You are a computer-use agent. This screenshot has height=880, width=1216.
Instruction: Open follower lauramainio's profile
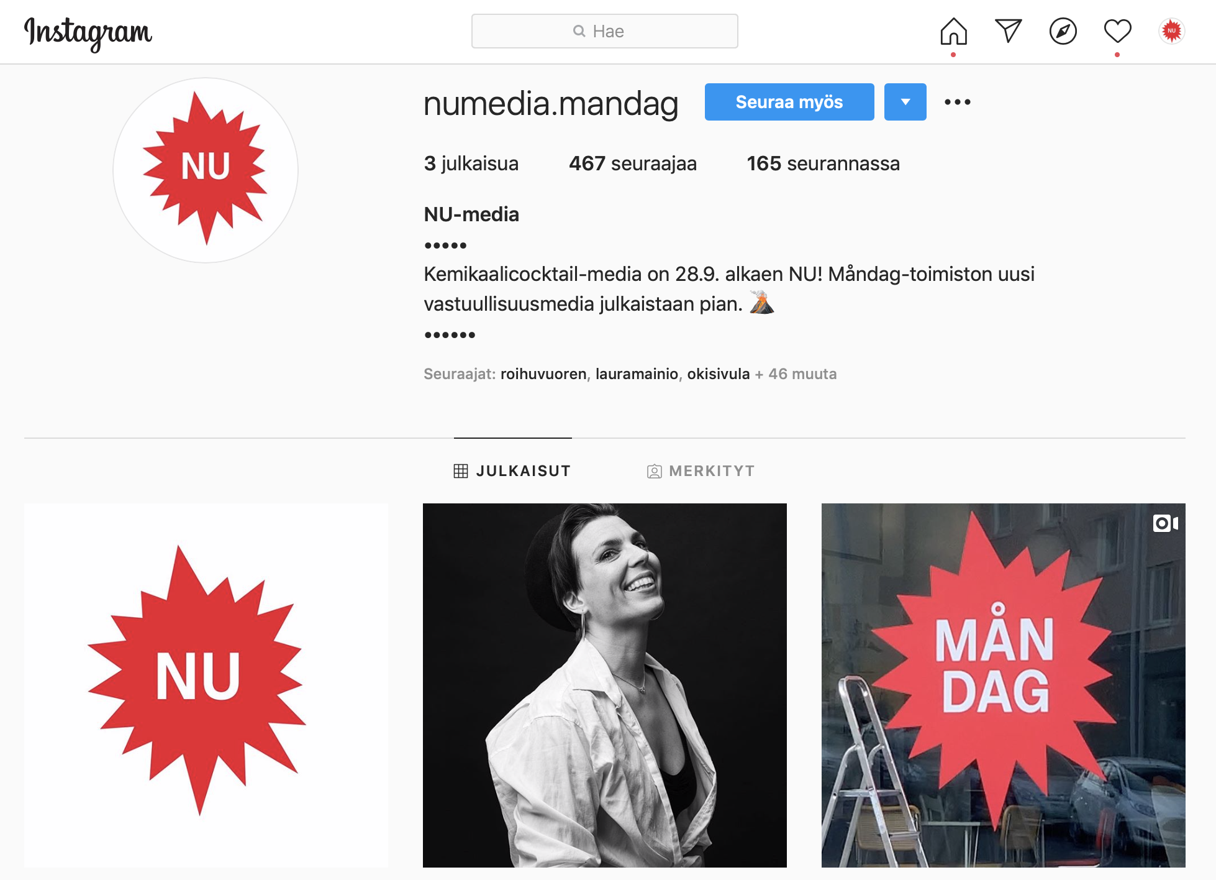637,374
